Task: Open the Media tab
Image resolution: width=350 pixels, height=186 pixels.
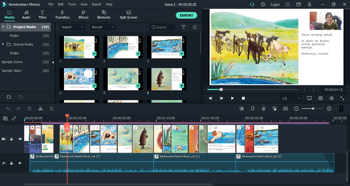Action: point(10,15)
